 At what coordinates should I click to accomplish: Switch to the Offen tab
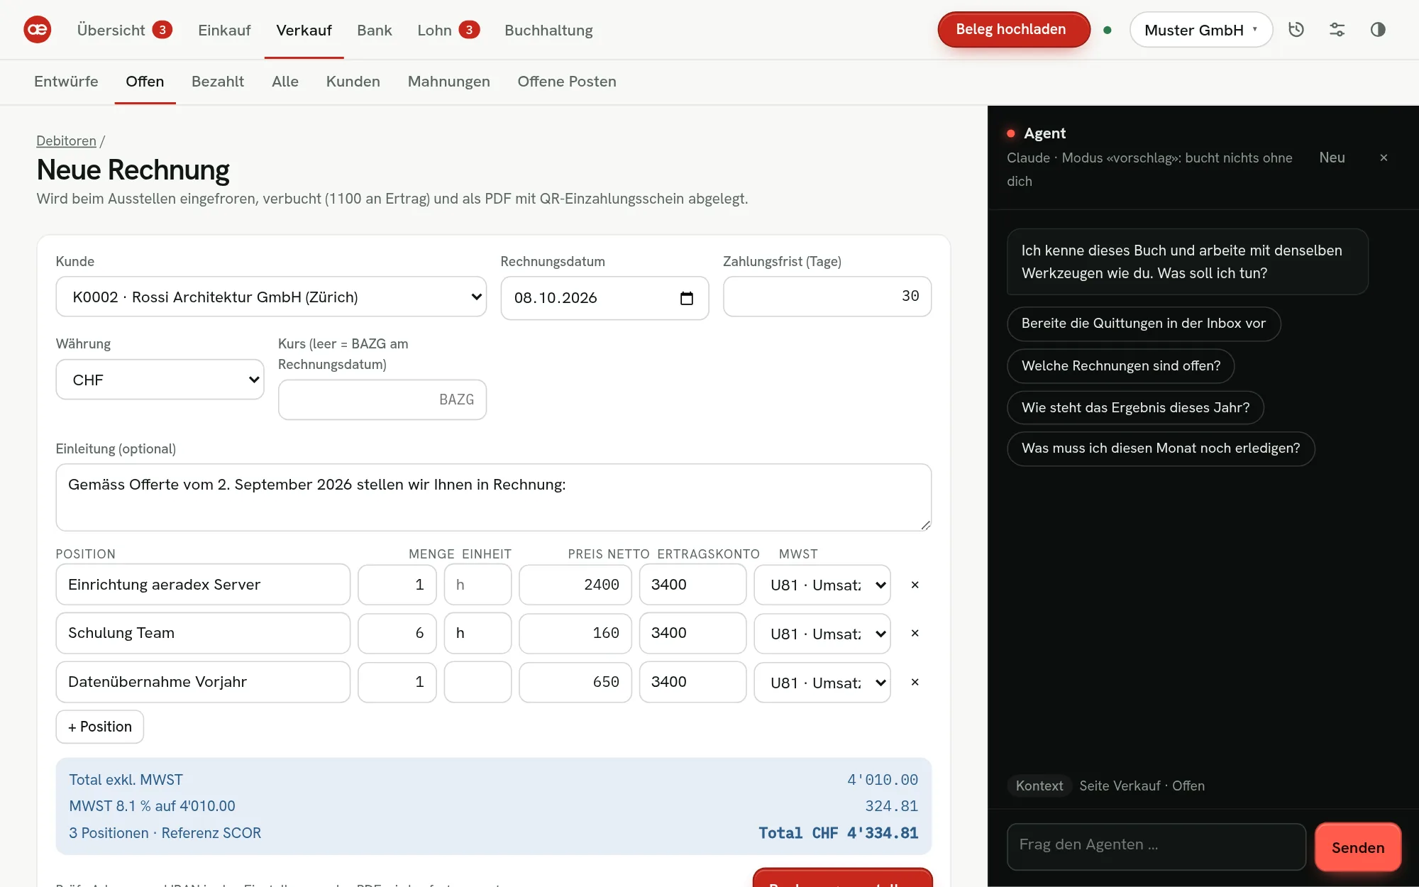tap(145, 82)
